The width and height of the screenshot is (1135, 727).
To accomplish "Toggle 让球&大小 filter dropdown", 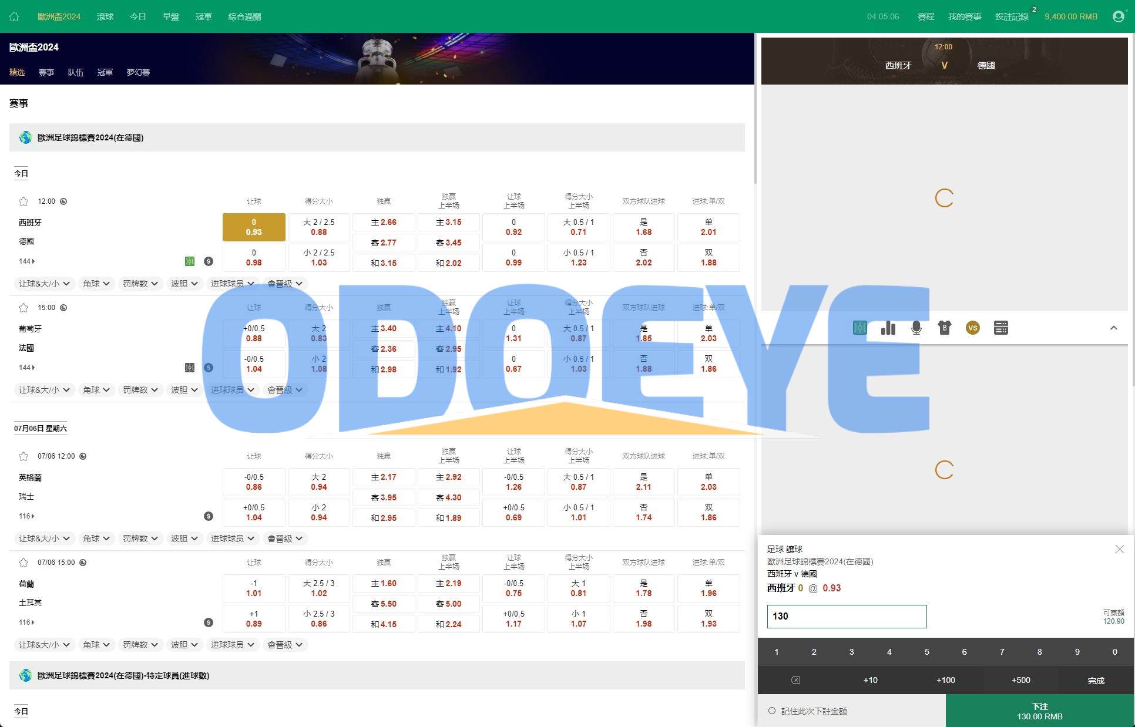I will [x=42, y=284].
